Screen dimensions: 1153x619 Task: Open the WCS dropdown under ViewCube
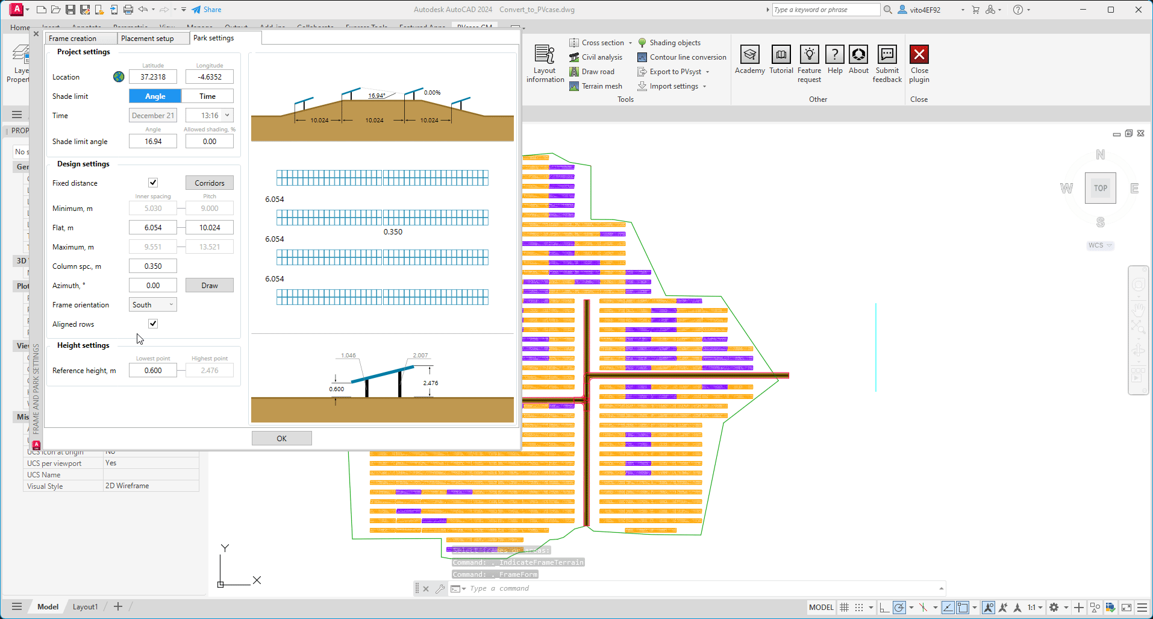[x=1100, y=245]
